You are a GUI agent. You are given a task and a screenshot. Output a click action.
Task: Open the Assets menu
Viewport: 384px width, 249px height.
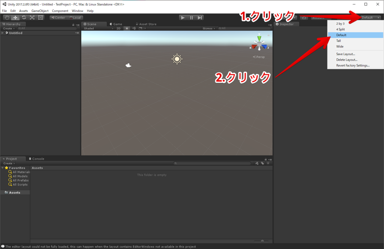point(24,11)
